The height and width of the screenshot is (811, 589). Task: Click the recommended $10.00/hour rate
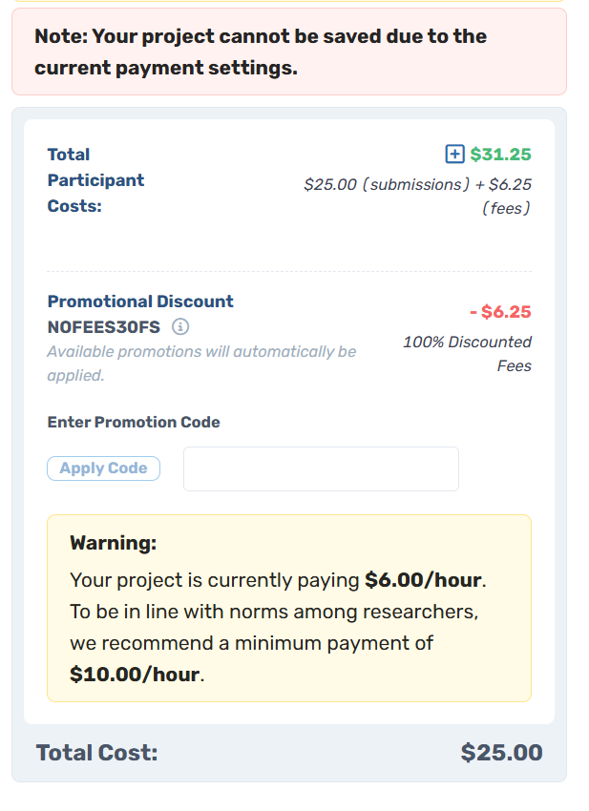tap(135, 674)
